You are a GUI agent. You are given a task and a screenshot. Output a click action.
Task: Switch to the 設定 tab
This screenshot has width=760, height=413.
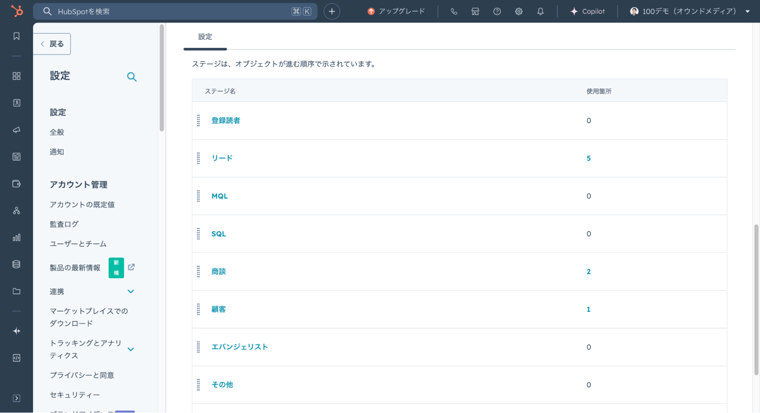pyautogui.click(x=205, y=37)
